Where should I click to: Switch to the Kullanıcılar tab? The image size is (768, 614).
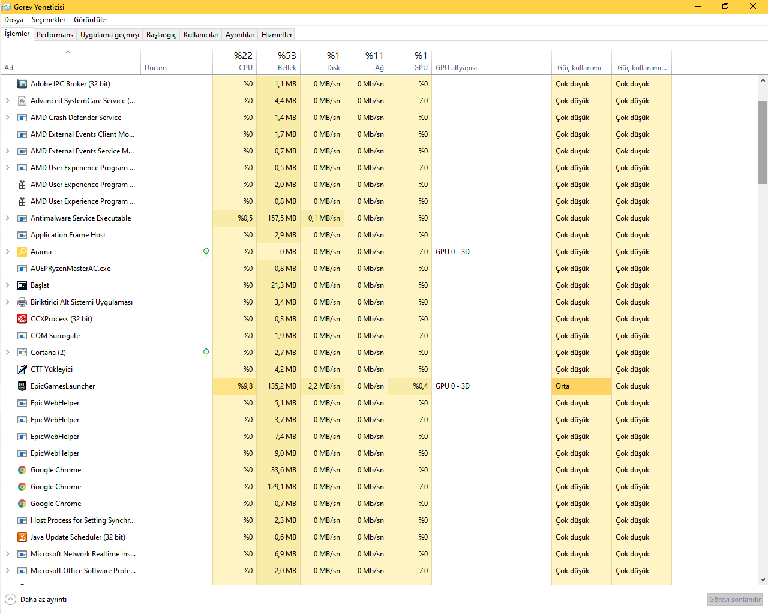(201, 35)
